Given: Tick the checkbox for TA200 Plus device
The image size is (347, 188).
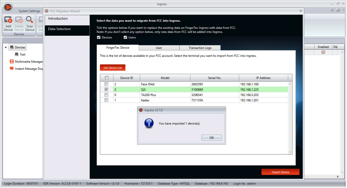Looking at the screenshot, I should click(x=107, y=95).
